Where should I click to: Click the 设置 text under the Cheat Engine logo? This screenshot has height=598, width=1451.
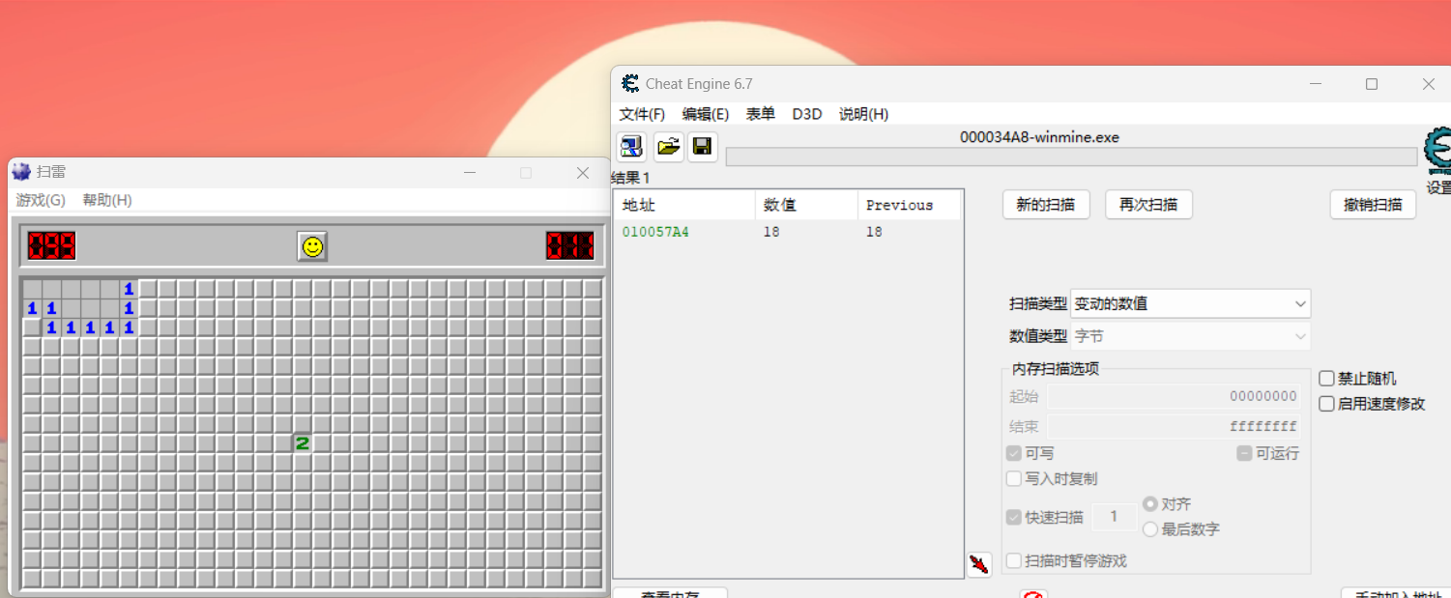click(x=1438, y=187)
